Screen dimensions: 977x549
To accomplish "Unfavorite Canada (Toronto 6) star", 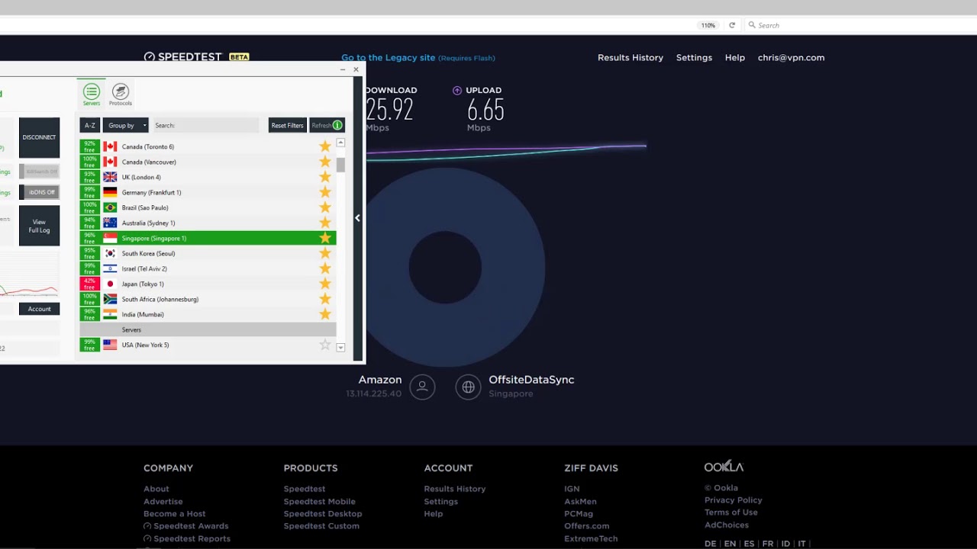I will (x=325, y=146).
